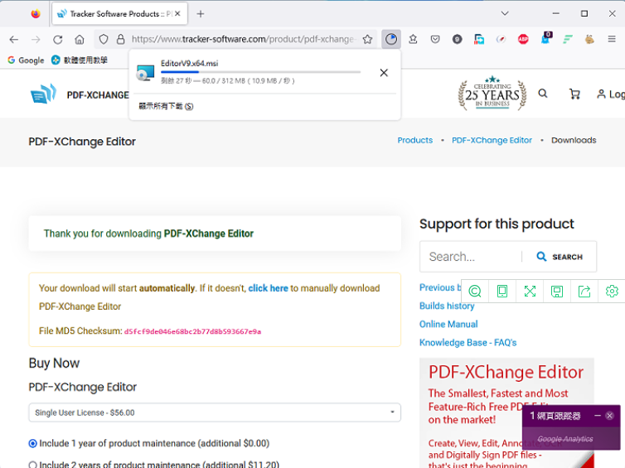
Task: Open Builds history link
Action: click(x=447, y=306)
